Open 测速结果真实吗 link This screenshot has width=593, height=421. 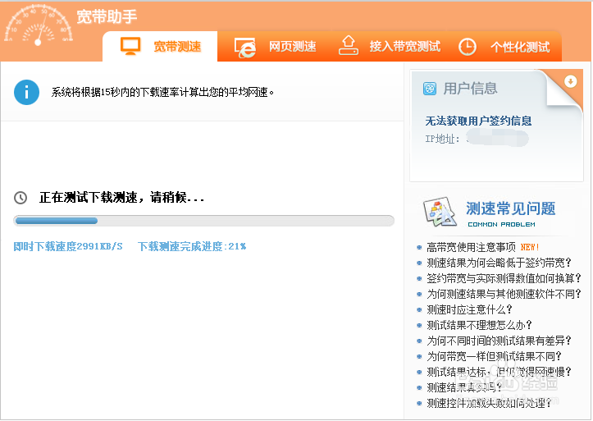pyautogui.click(x=464, y=387)
